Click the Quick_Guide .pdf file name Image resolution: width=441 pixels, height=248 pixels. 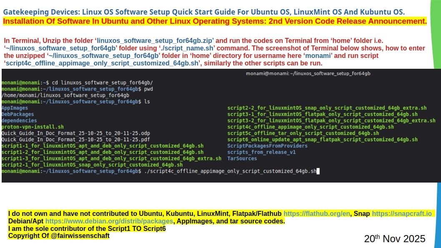click(76, 140)
